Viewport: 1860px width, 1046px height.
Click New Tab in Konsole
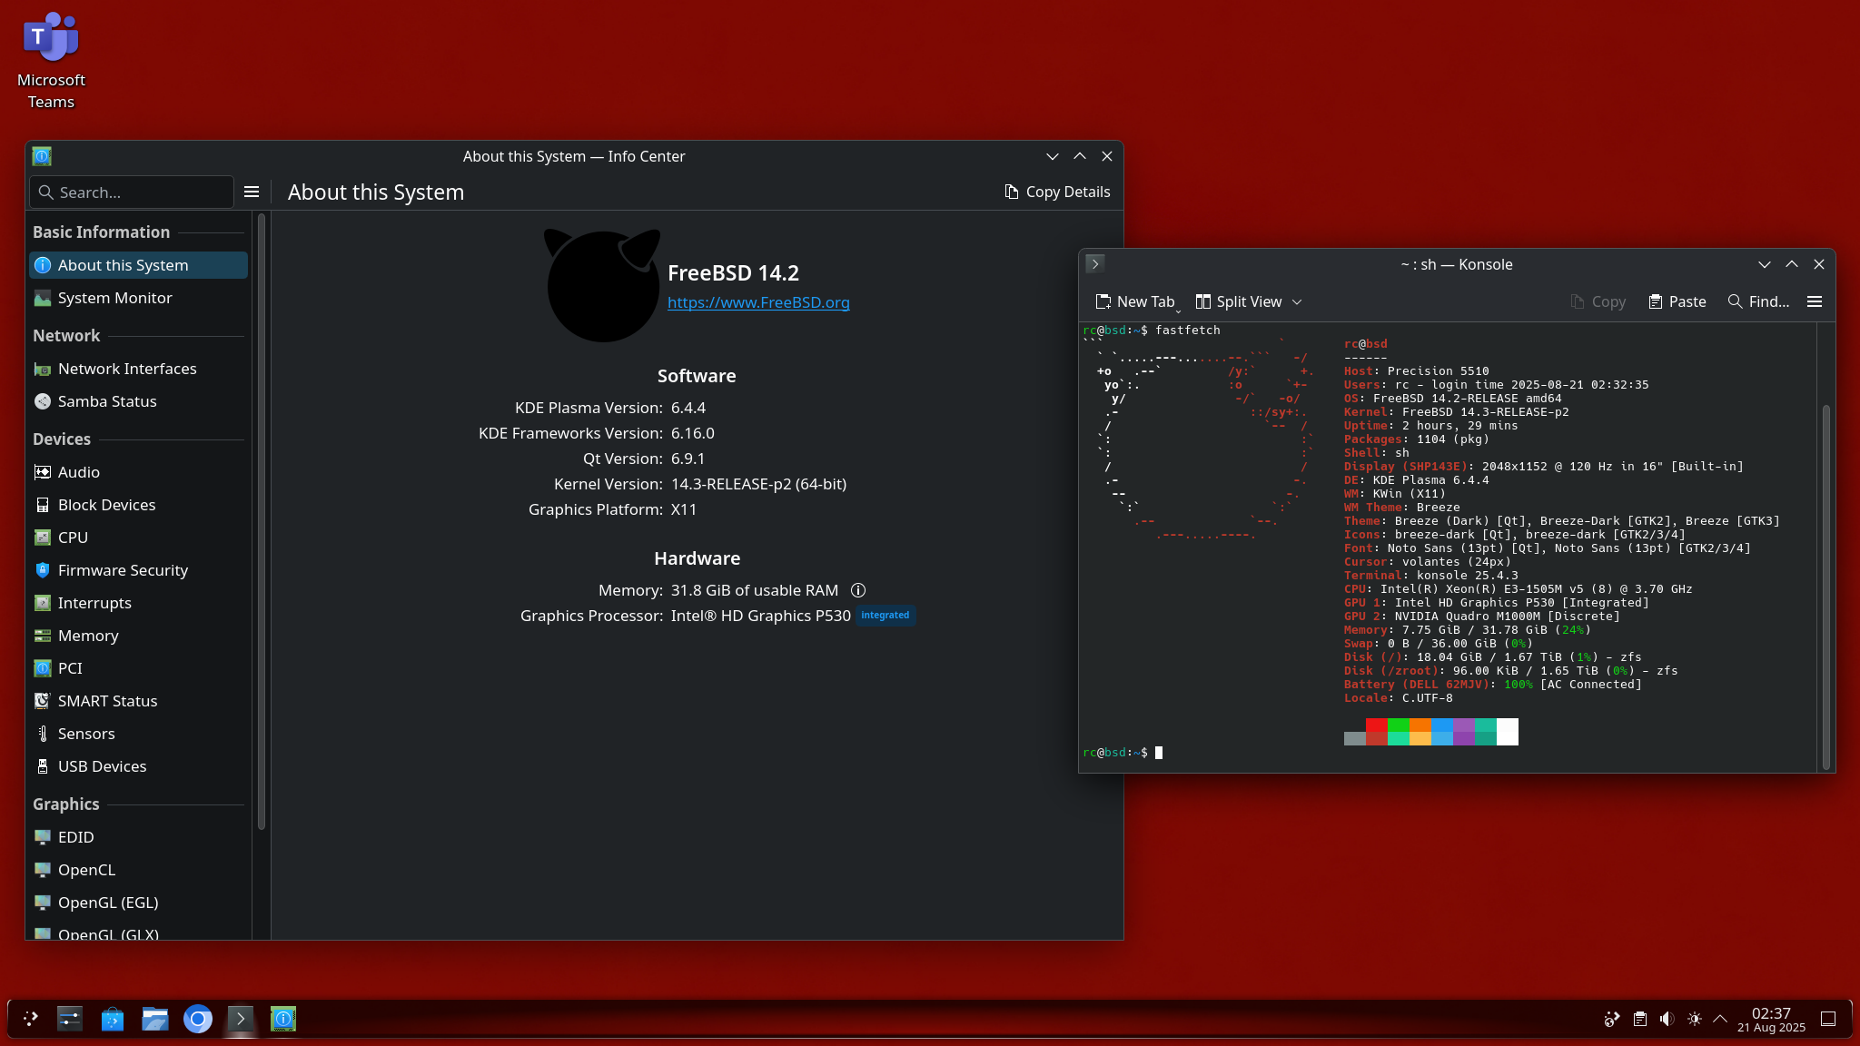tap(1134, 301)
